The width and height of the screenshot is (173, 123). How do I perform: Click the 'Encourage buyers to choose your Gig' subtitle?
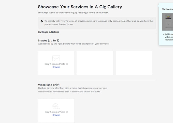[x=73, y=13]
